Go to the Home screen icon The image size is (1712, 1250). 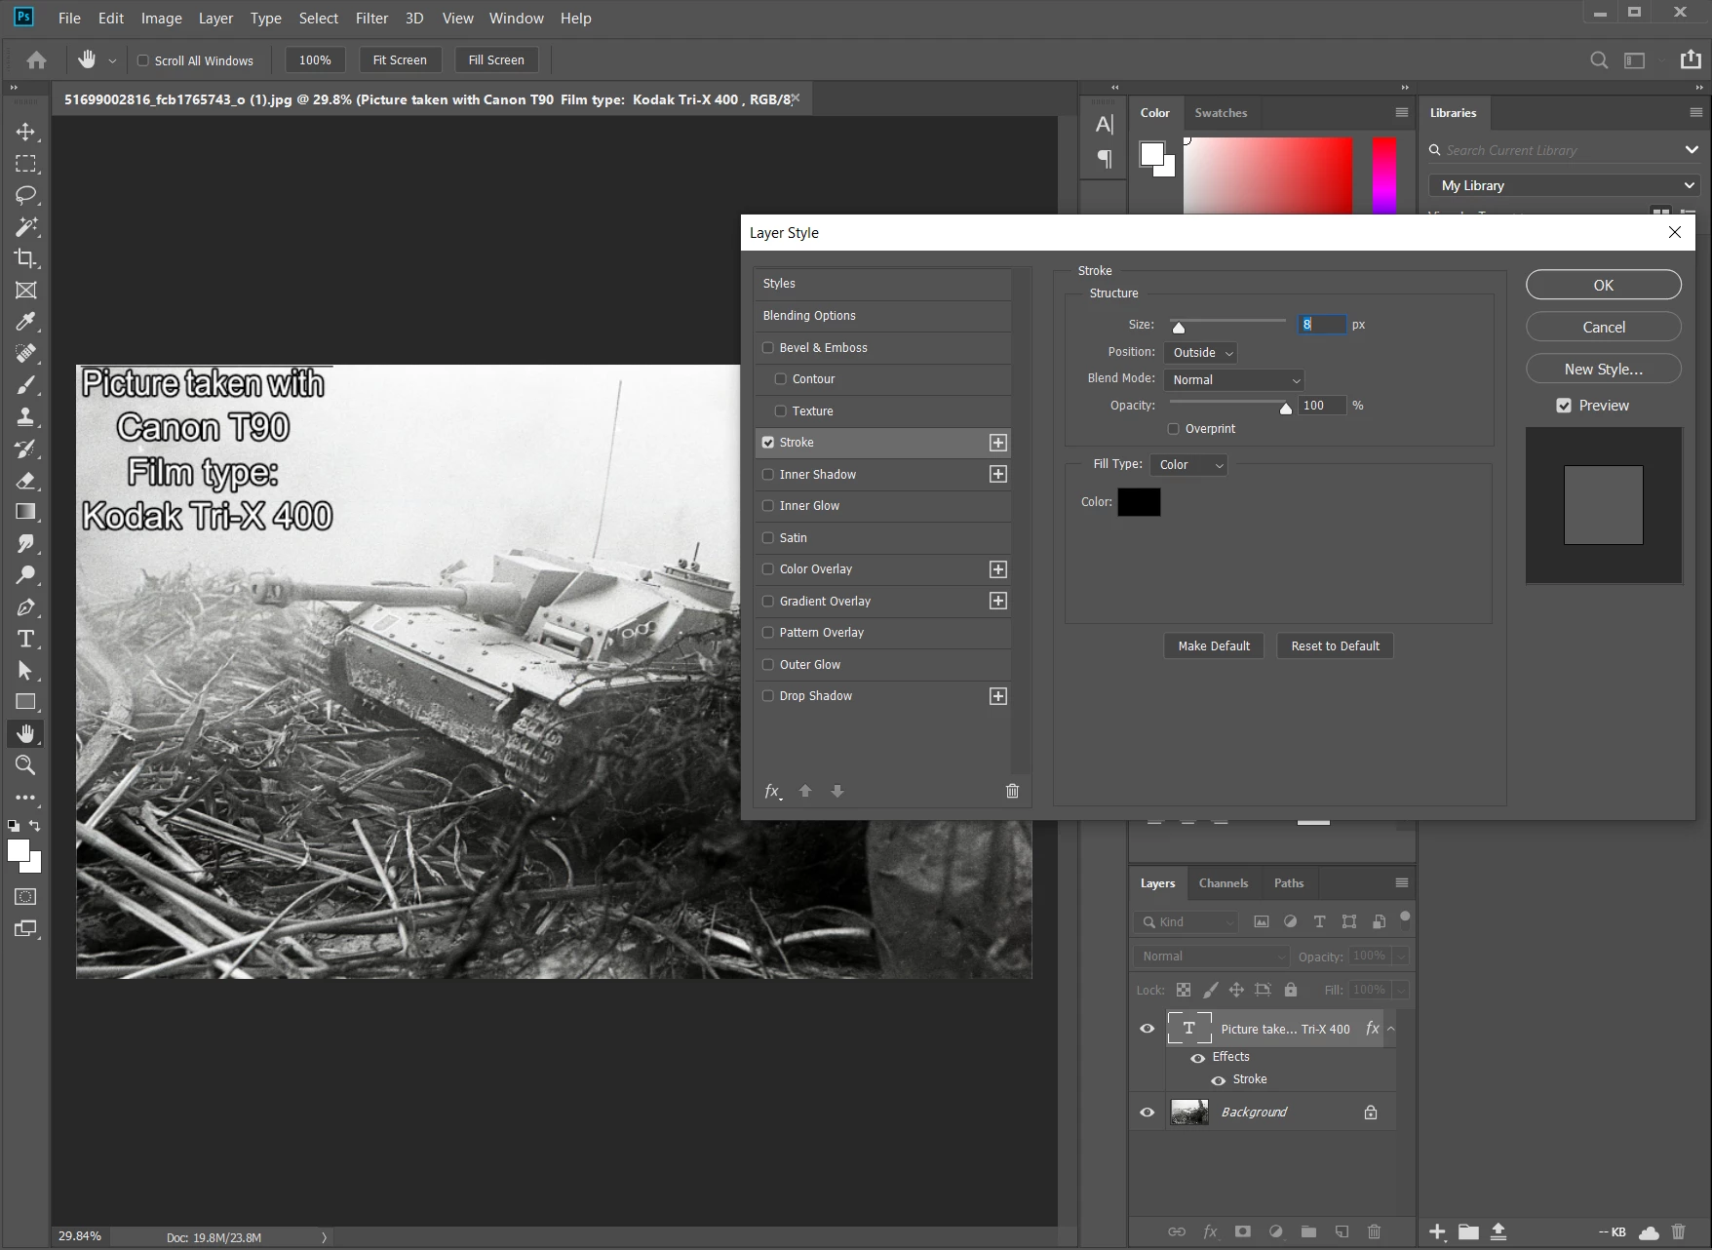37,60
